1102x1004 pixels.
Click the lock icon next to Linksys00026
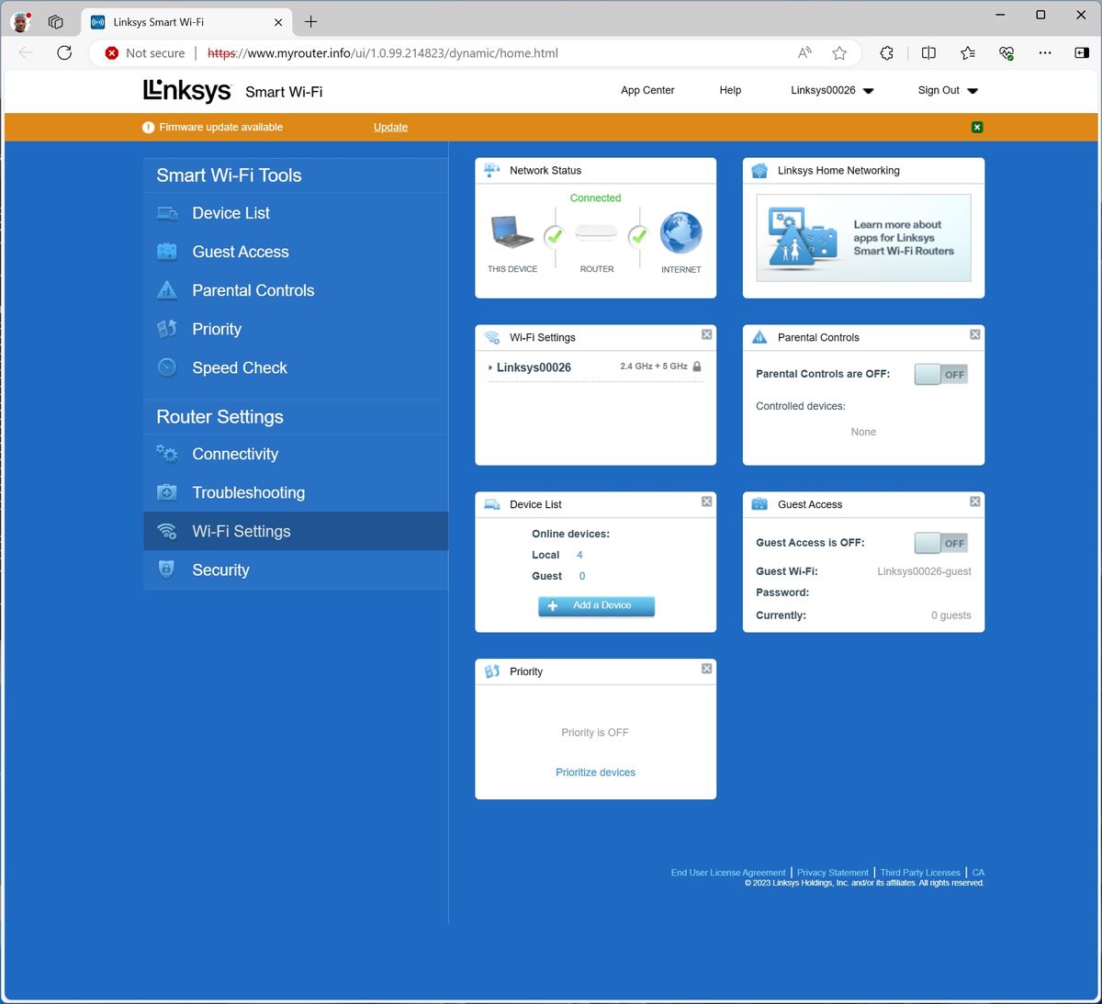click(697, 367)
